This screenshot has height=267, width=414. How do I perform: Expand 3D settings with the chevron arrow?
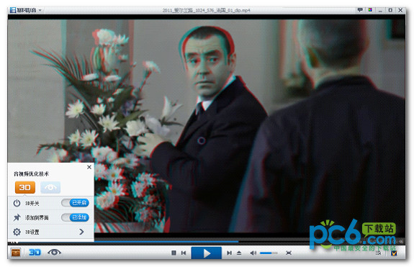tap(81, 232)
